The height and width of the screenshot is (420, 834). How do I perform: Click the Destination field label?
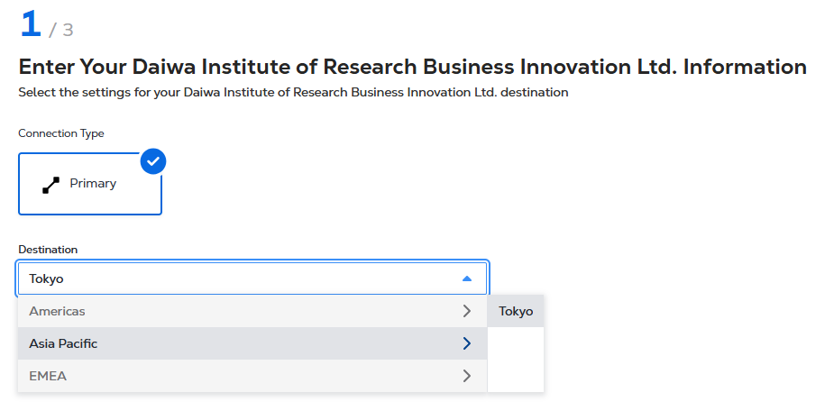point(48,250)
